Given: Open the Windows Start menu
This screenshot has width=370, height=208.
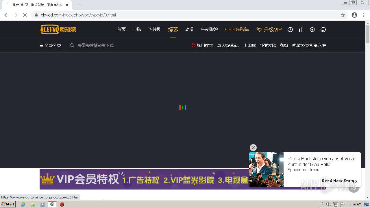Looking at the screenshot, I should pyautogui.click(x=8, y=204).
